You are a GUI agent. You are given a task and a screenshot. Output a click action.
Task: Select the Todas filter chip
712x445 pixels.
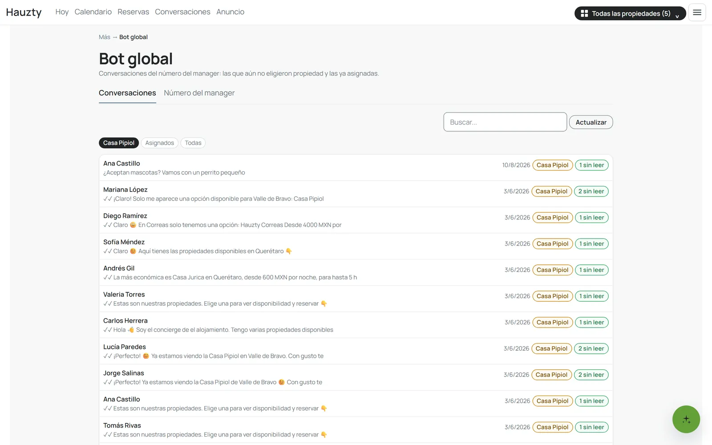click(x=193, y=143)
